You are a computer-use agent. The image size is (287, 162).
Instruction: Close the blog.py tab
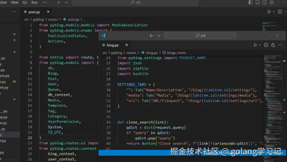click(x=127, y=45)
